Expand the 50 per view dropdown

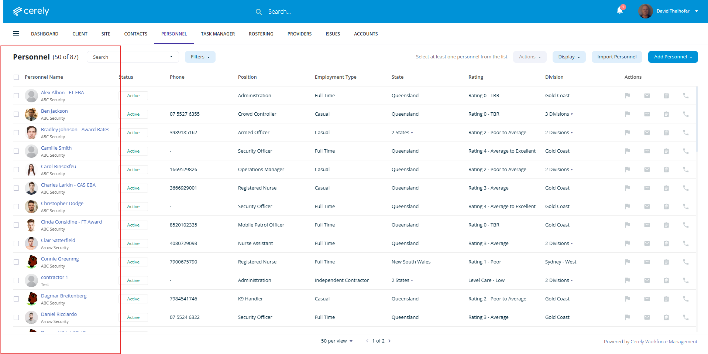tap(337, 341)
